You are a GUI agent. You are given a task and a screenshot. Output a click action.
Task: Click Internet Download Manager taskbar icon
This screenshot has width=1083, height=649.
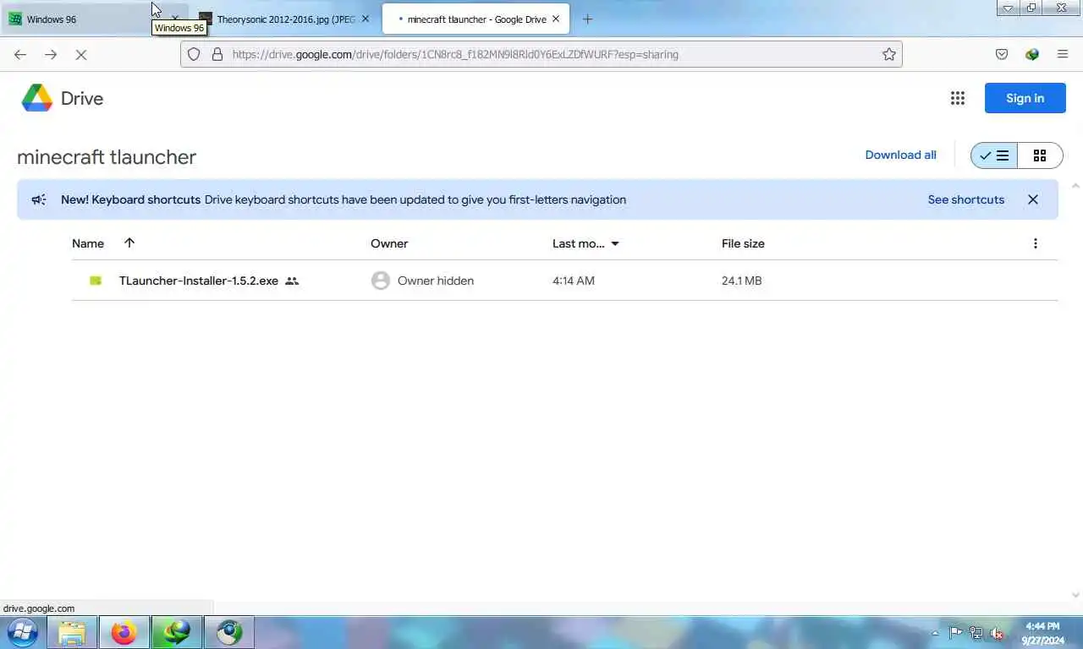tap(176, 632)
